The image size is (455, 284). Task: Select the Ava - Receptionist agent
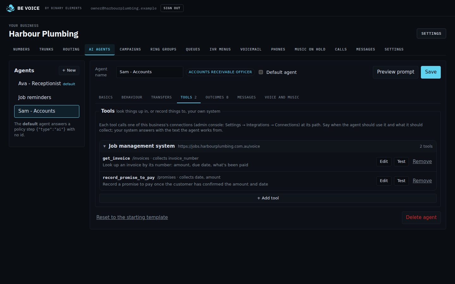point(47,84)
